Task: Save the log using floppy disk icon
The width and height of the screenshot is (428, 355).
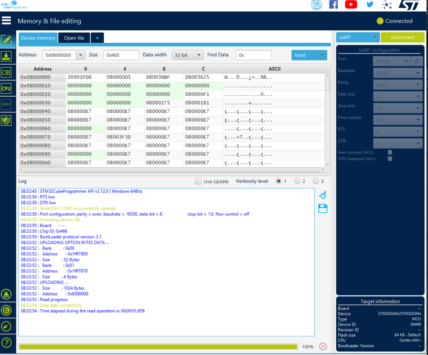Action: tap(323, 208)
